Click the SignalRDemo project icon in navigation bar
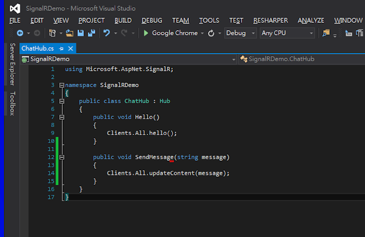 click(x=25, y=59)
